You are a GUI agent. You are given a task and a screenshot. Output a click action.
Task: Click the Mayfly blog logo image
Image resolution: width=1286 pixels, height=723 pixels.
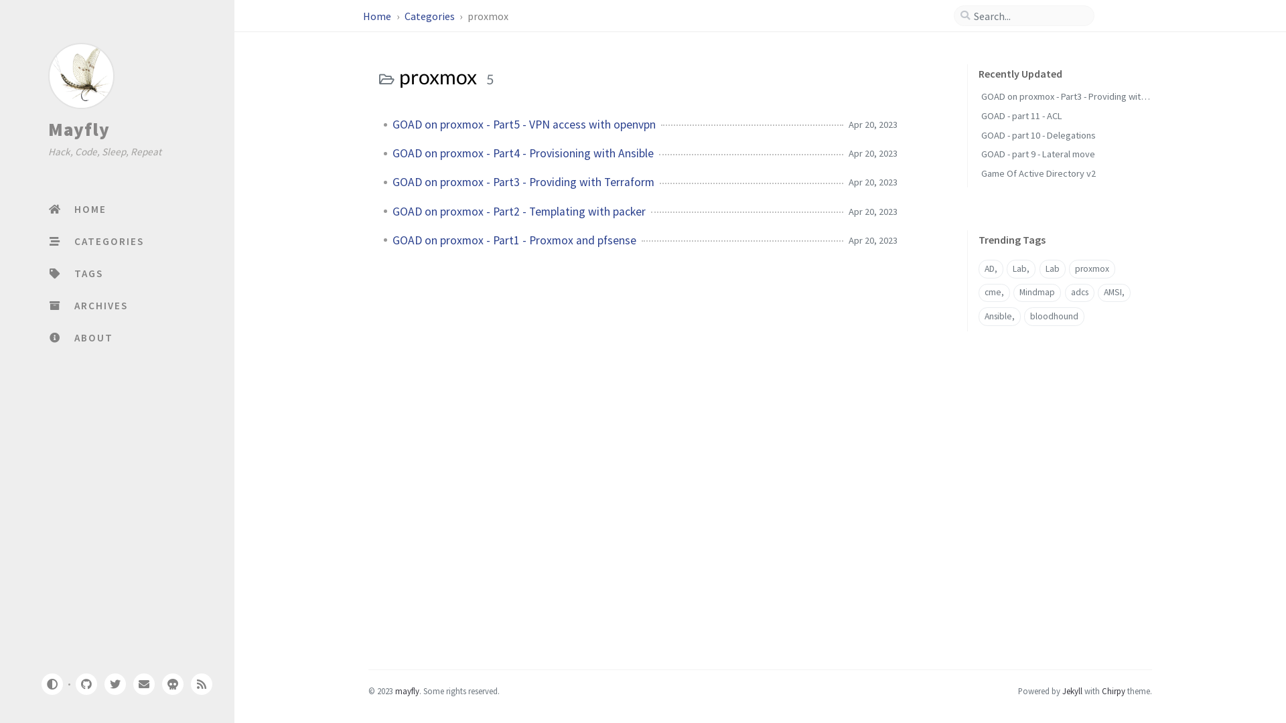pos(81,75)
